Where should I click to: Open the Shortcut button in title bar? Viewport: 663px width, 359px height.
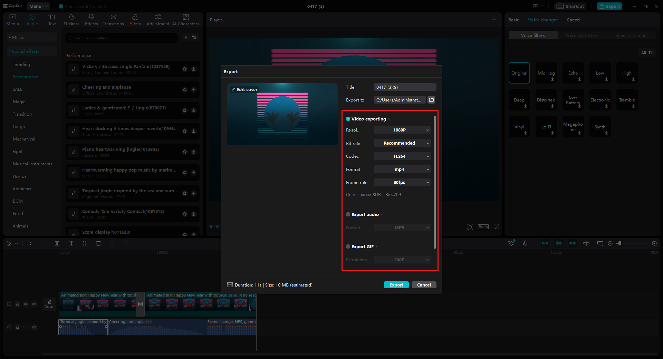[570, 6]
